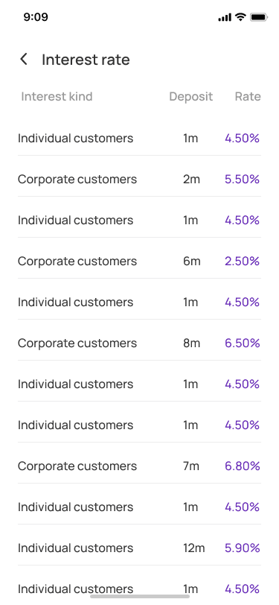Tap the 2.50% rate value
279x605 pixels.
coord(242,262)
